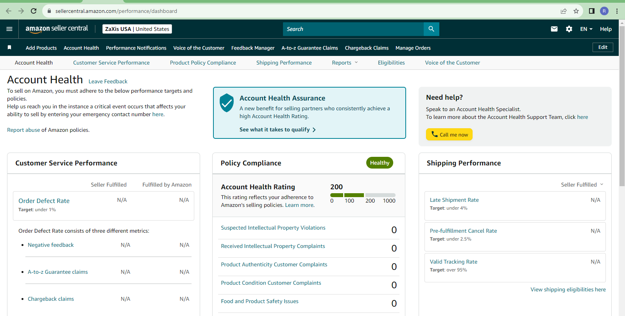Open the Seller Fulfilled shipping dropdown
The height and width of the screenshot is (316, 625).
[x=582, y=185]
